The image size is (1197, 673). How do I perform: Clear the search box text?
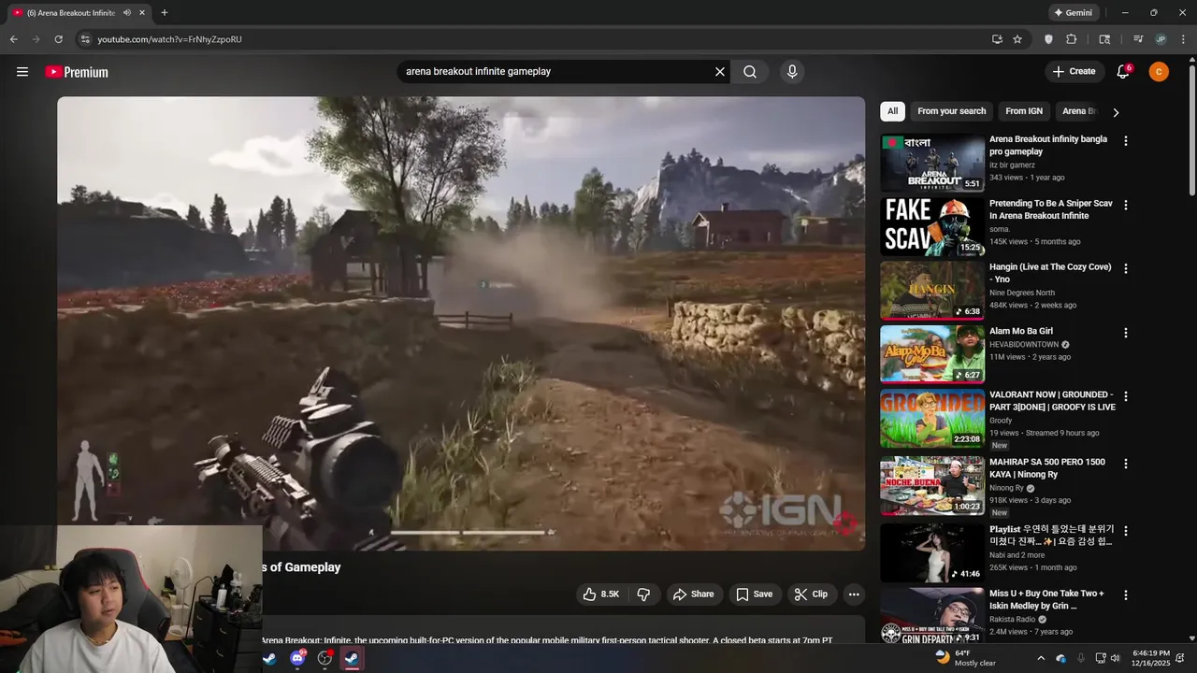point(720,72)
